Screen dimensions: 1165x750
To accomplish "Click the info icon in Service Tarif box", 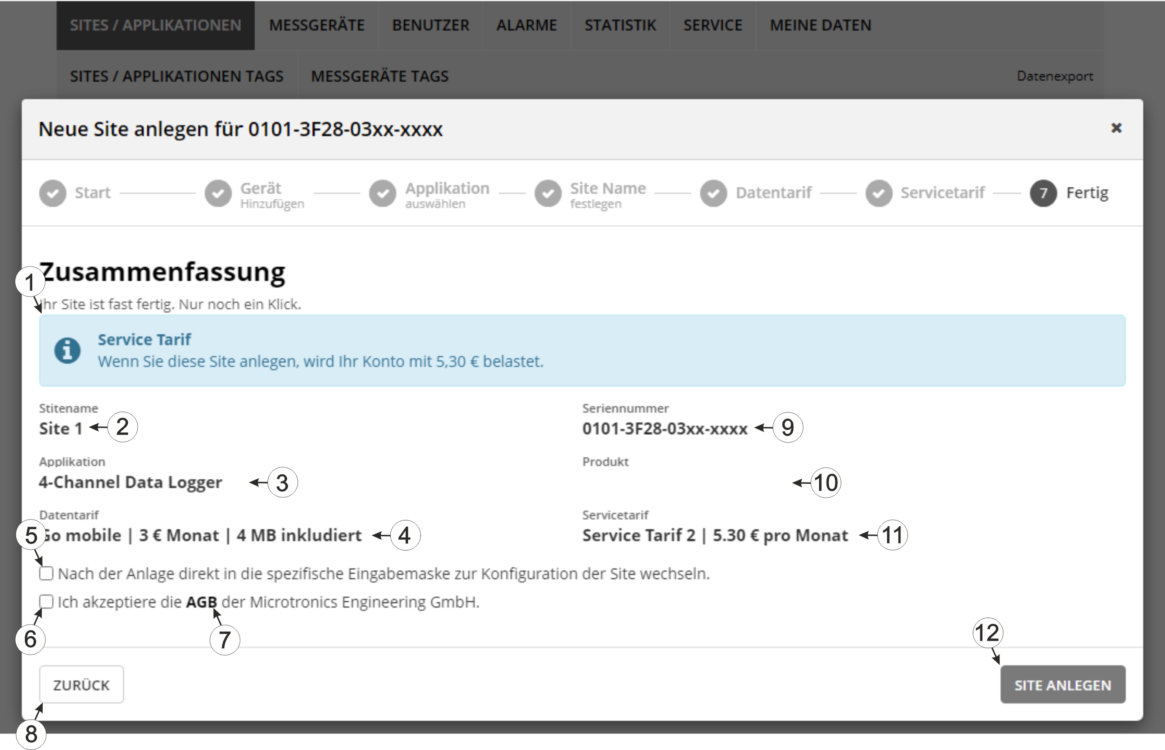I will (x=68, y=350).
